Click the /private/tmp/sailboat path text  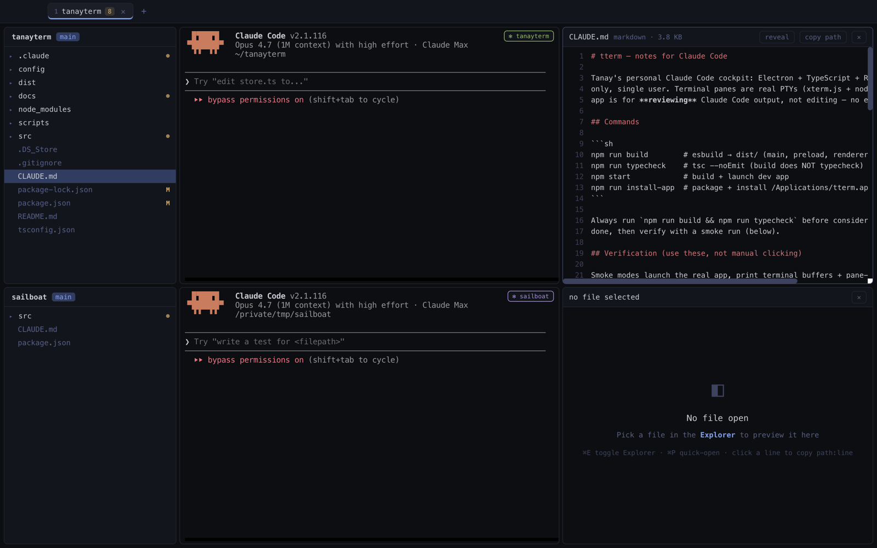click(x=283, y=315)
